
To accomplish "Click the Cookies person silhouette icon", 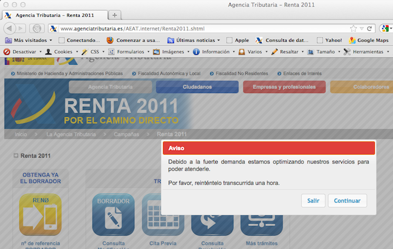I will pos(48,52).
